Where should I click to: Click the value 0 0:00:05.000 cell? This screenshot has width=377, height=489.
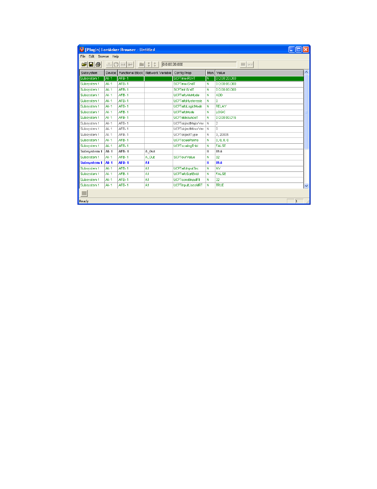pyautogui.click(x=259, y=84)
